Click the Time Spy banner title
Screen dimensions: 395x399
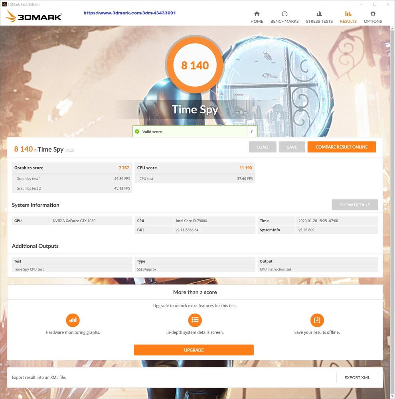tap(195, 110)
